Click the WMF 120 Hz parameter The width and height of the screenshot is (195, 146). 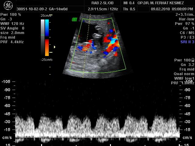[x=12, y=23]
